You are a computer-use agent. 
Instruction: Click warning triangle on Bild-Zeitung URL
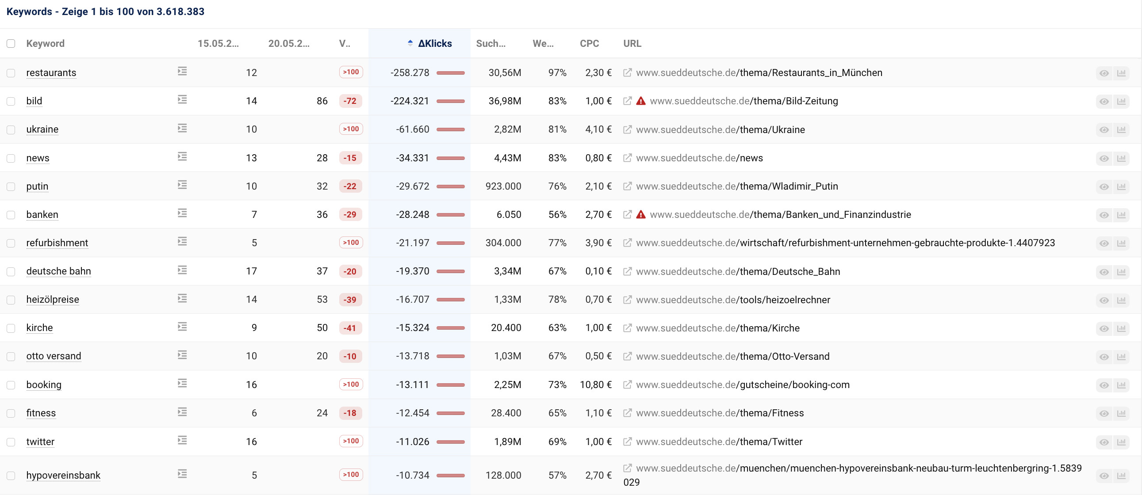[x=640, y=101]
